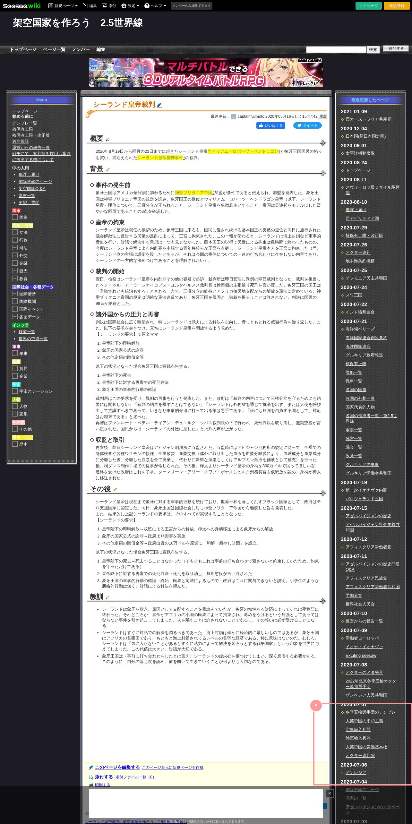Edit the 概要 section pencil icon

pos(108,139)
